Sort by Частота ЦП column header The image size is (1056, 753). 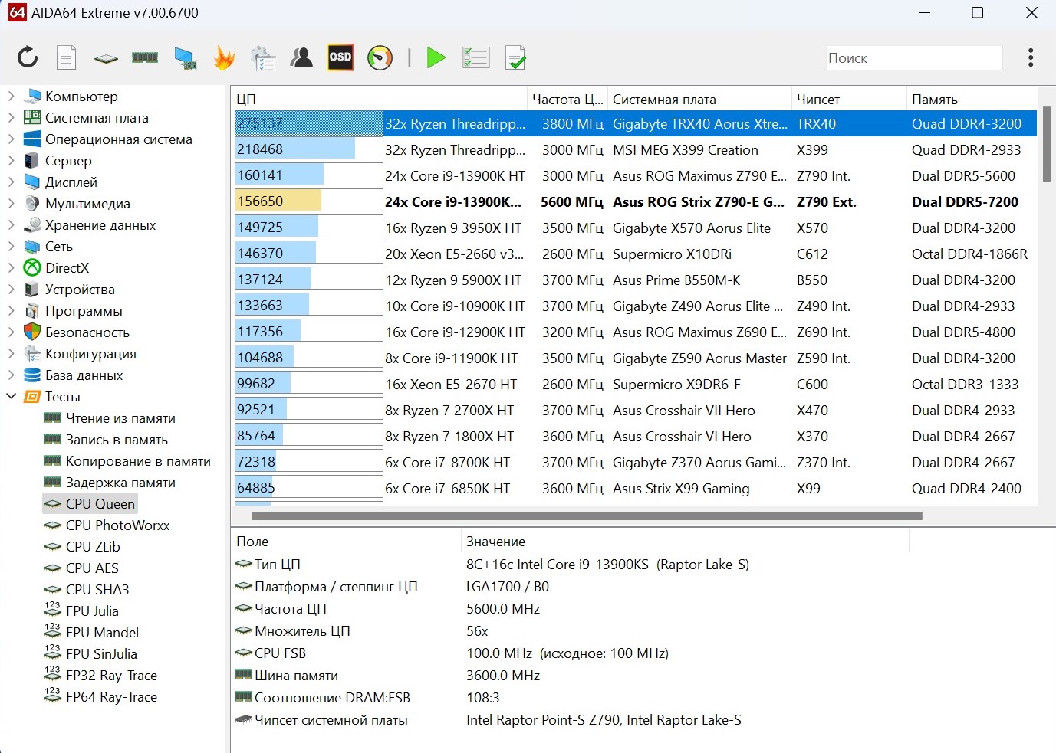tap(567, 100)
